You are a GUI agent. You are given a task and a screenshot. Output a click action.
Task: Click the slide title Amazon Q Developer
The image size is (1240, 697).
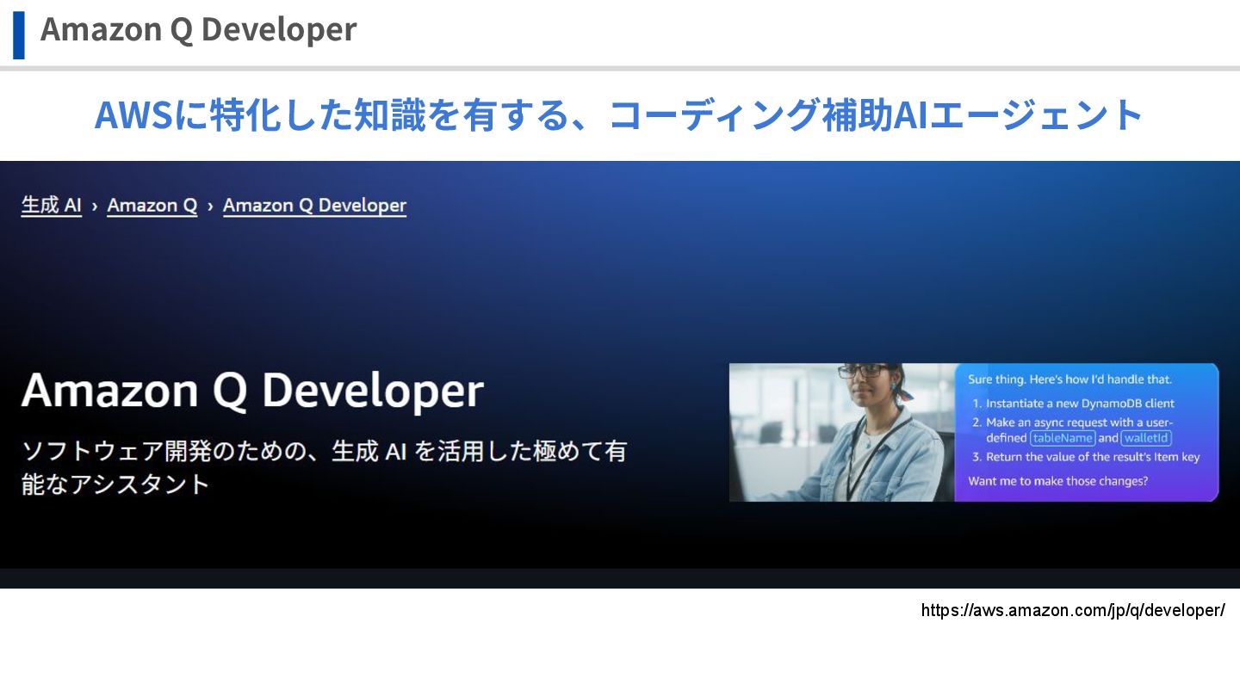[x=198, y=29]
